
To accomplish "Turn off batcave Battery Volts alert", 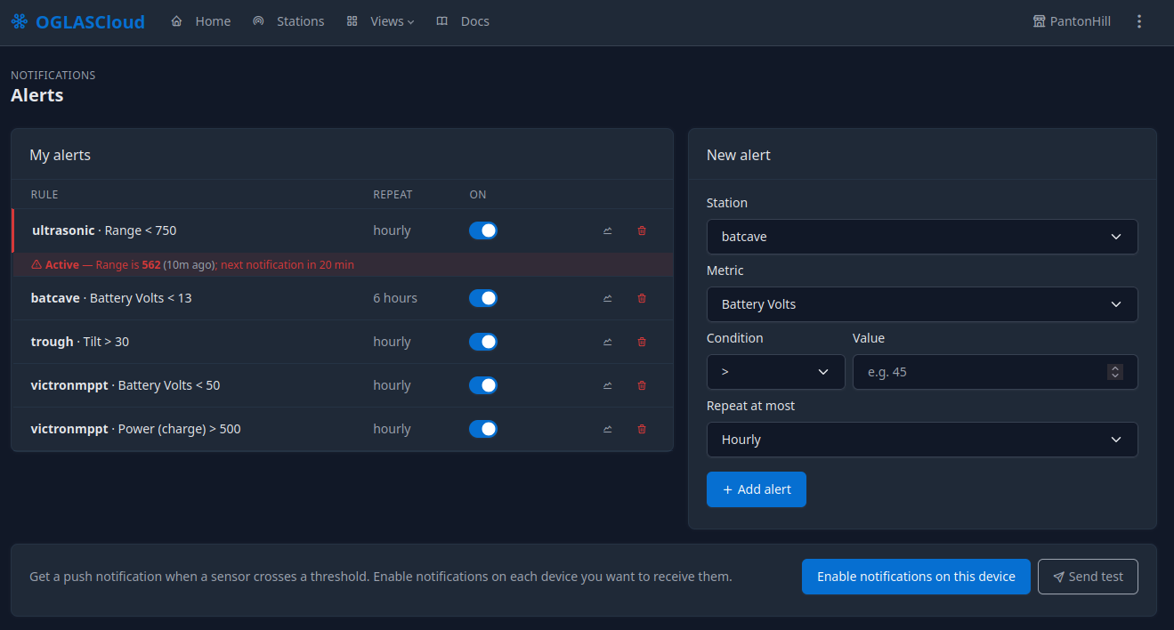I will click(483, 298).
